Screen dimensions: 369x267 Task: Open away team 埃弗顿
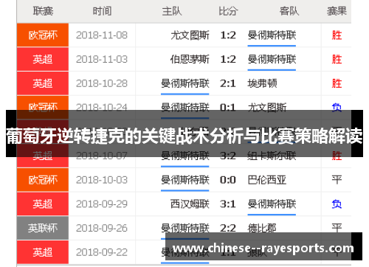coord(262,83)
